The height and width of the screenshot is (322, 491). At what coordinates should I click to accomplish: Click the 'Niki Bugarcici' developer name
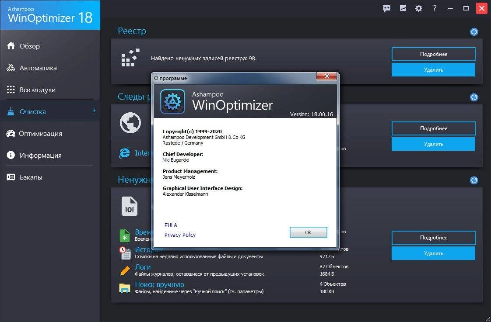176,160
